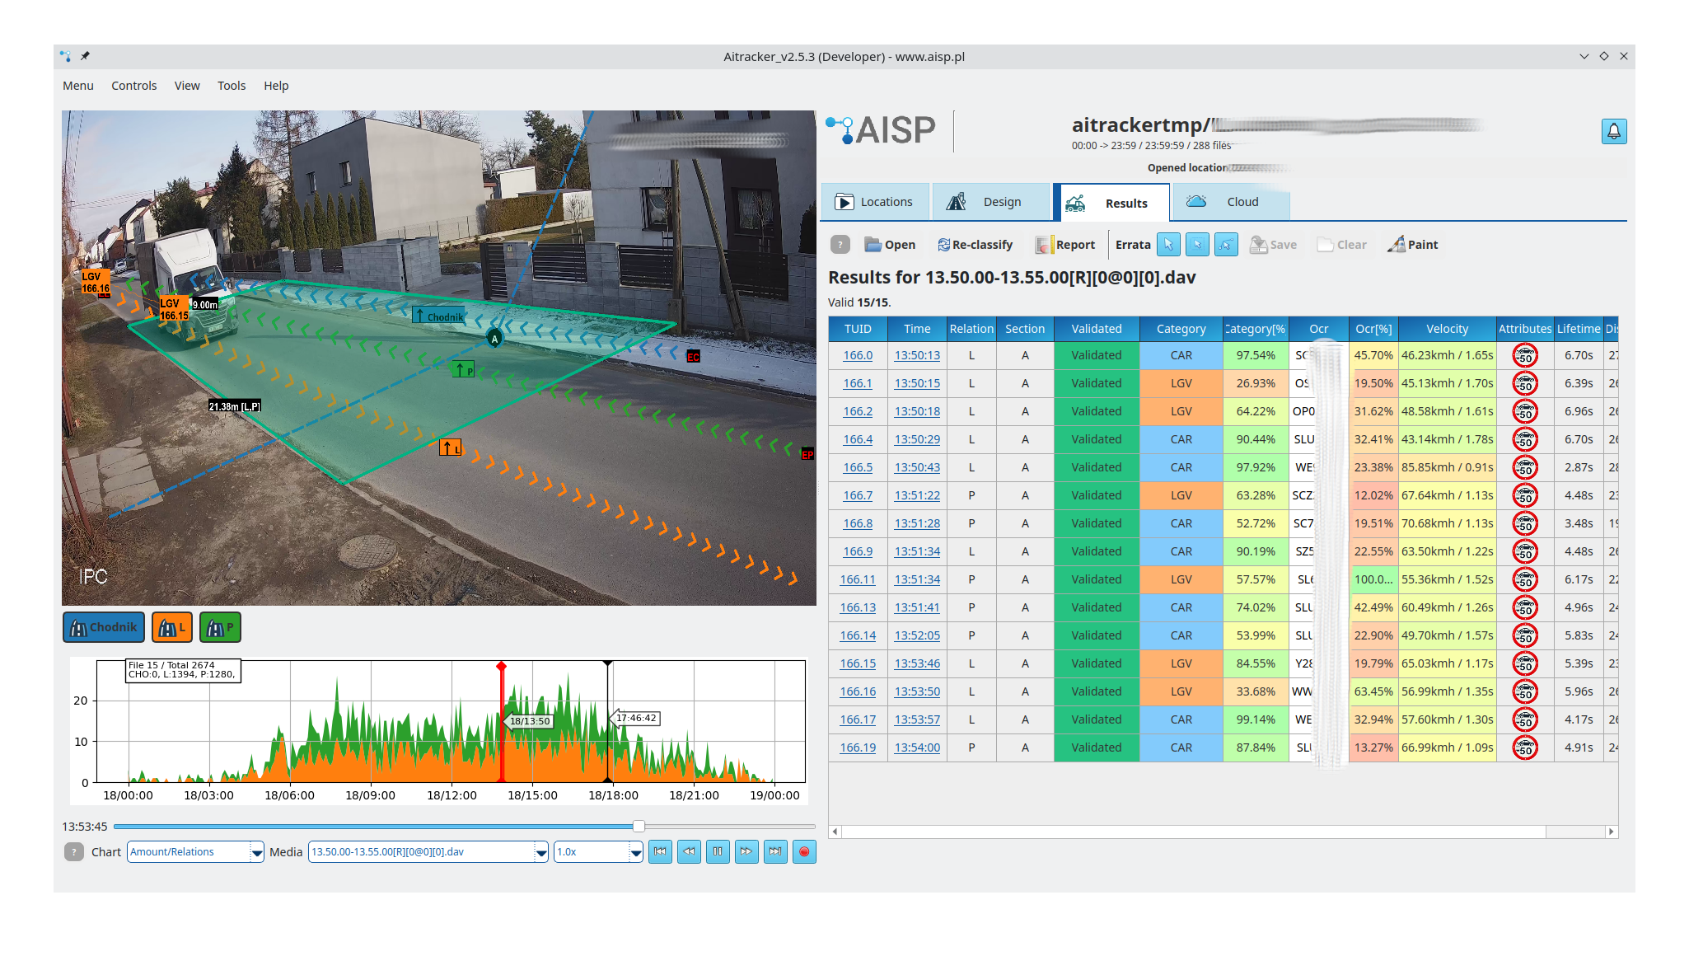
Task: Open the TUID 166.5 link
Action: click(x=857, y=467)
